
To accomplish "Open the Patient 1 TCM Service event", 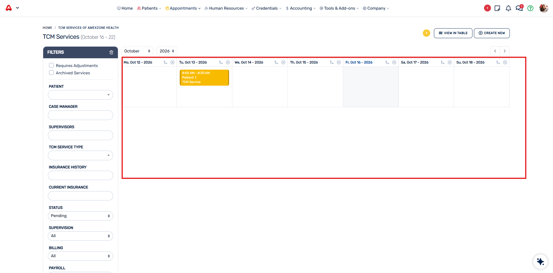I will 204,78.
